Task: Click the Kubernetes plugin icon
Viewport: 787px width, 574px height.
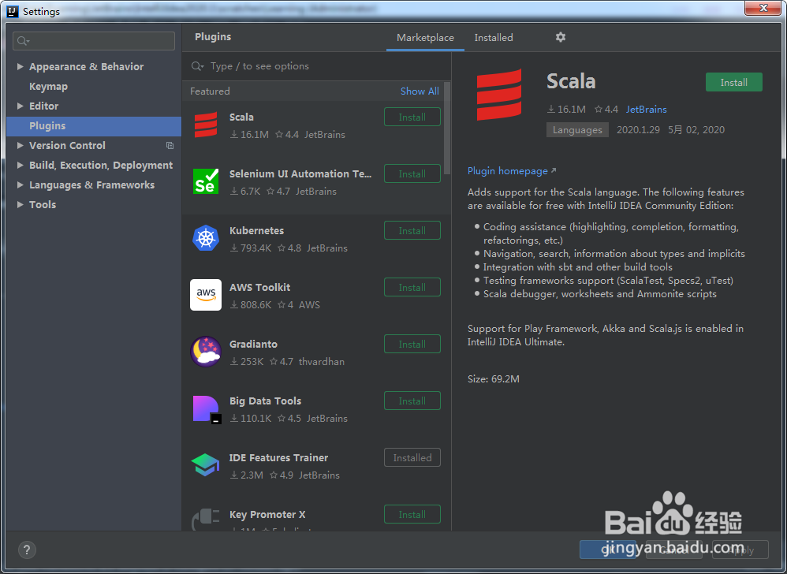Action: [206, 238]
